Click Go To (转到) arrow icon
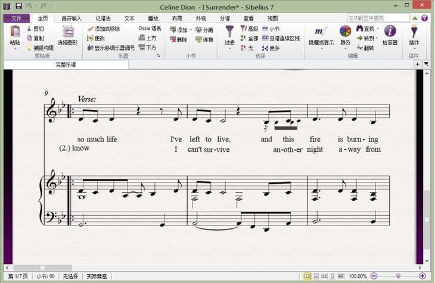This screenshot has width=435, height=283. [x=359, y=38]
